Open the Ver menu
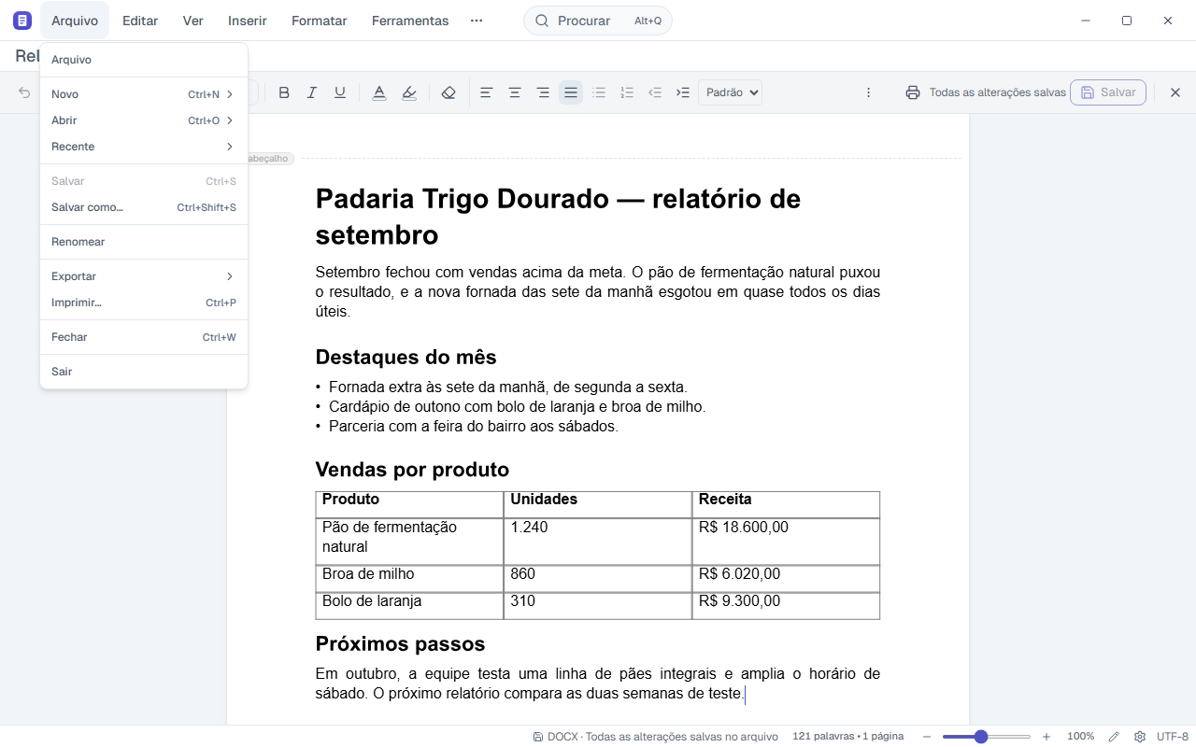 [193, 21]
